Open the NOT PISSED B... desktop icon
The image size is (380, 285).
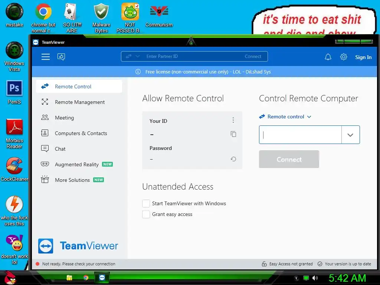[x=130, y=18]
